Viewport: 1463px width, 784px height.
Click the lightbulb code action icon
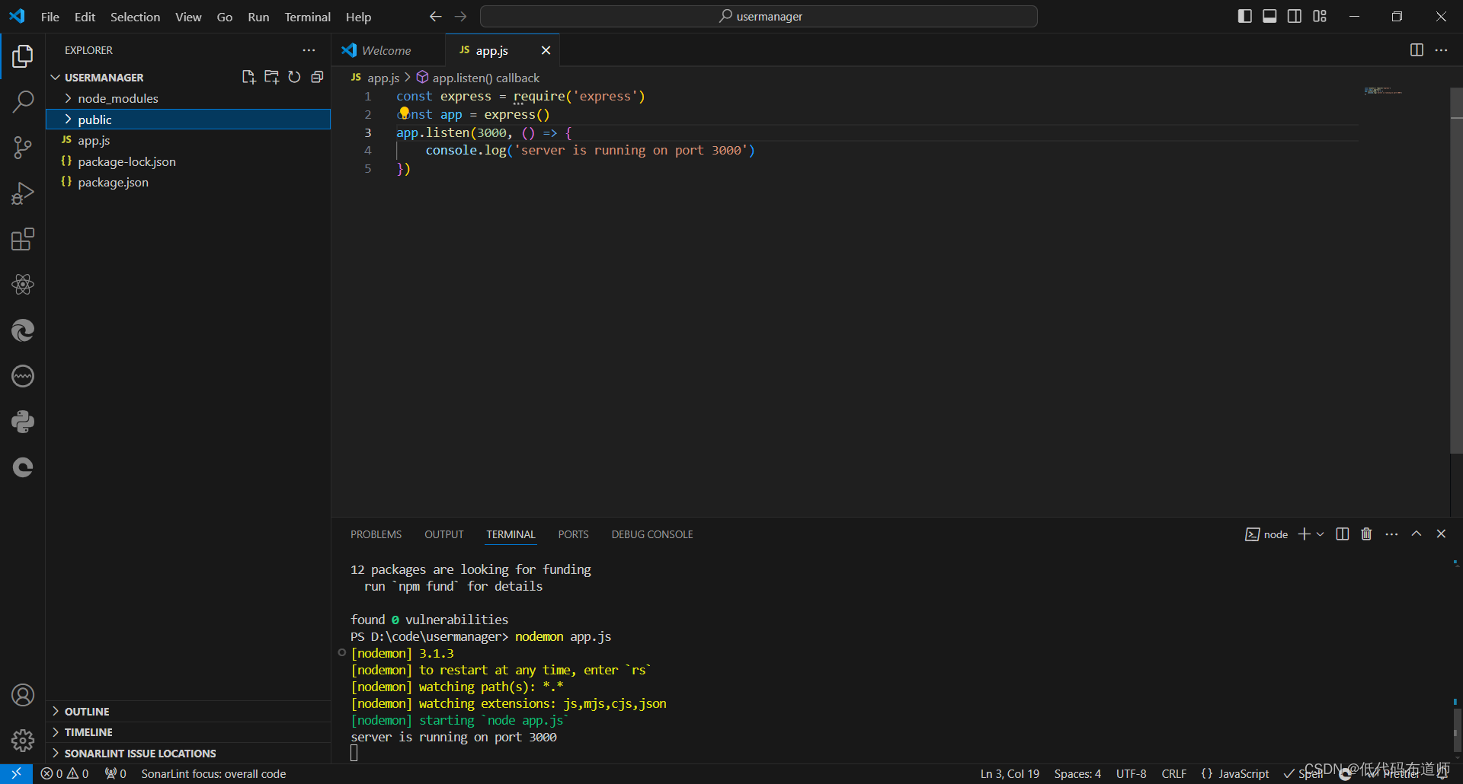point(404,113)
